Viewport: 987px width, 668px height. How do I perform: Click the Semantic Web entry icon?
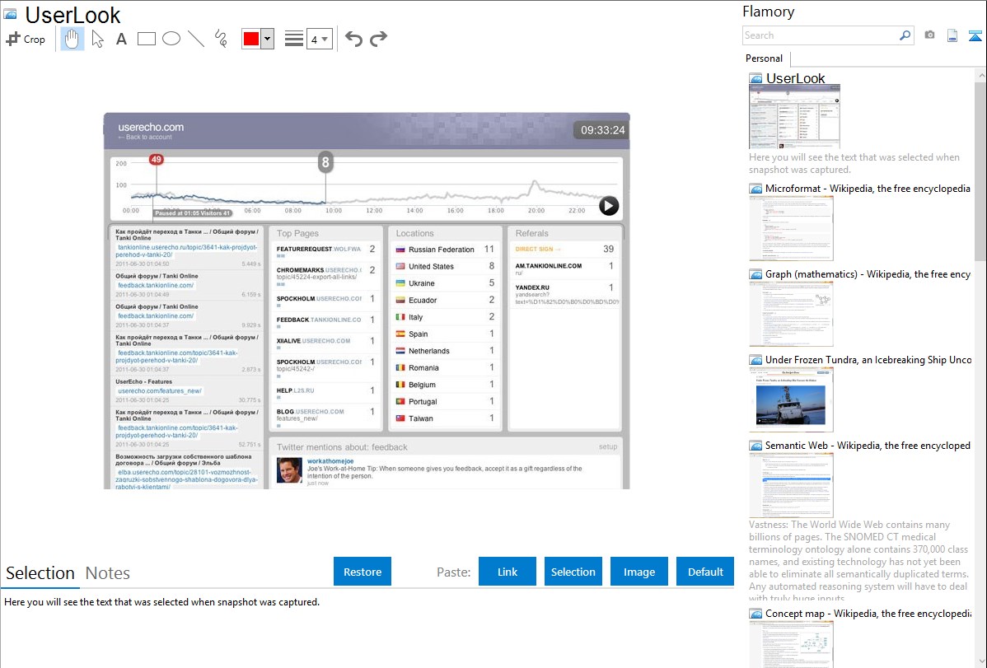click(x=755, y=446)
